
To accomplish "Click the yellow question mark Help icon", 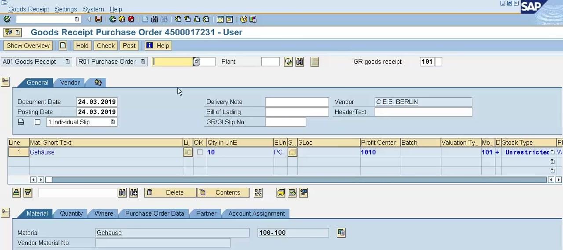I will click(x=244, y=19).
